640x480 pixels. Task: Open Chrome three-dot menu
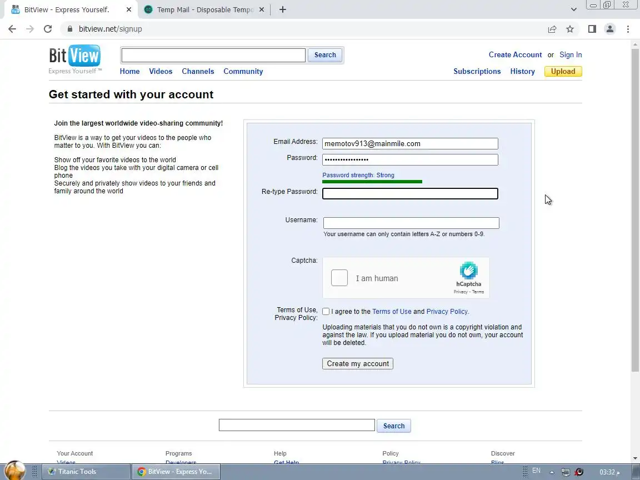click(x=628, y=29)
